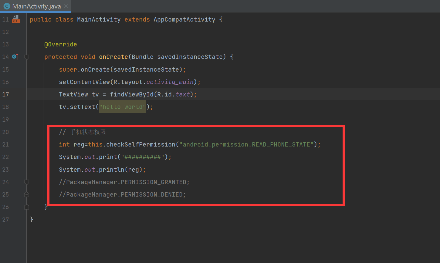Click the PERMISSION_DENIED comment line
This screenshot has width=440, height=263.
point(122,194)
